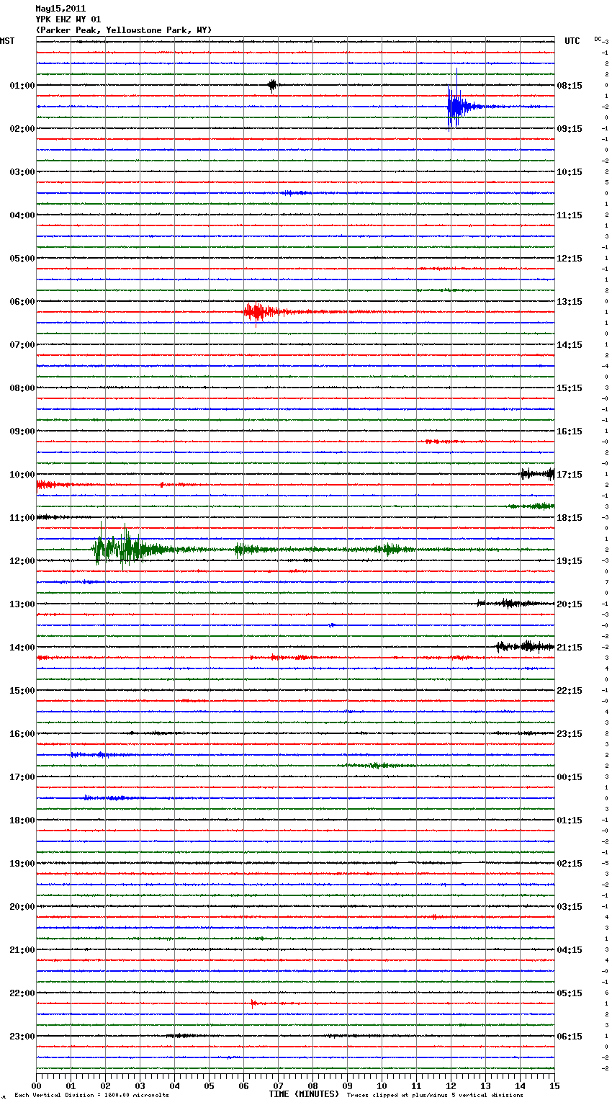Click the 09:15 UTC time label
Screen dimensions: 612x1105
(x=570, y=129)
